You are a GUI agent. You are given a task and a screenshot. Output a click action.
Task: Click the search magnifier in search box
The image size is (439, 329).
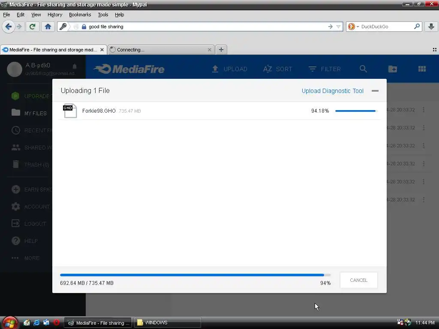click(417, 27)
